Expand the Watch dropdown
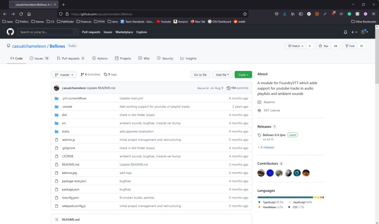 click(295, 46)
